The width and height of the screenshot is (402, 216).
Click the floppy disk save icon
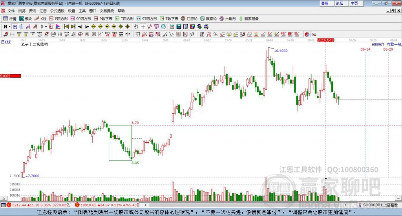tap(192, 27)
